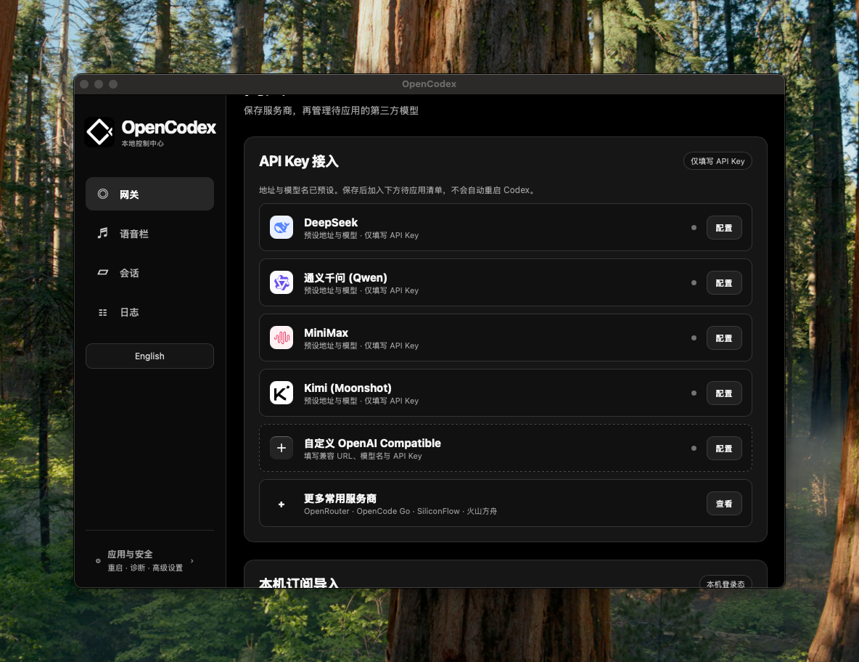The width and height of the screenshot is (859, 662).
Task: Expand the 应用与安全 chevron arrow
Action: point(192,560)
